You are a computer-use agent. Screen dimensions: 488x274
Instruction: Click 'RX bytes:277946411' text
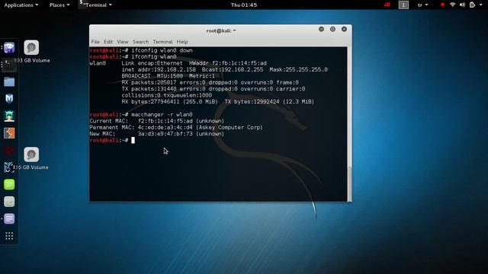coord(150,101)
